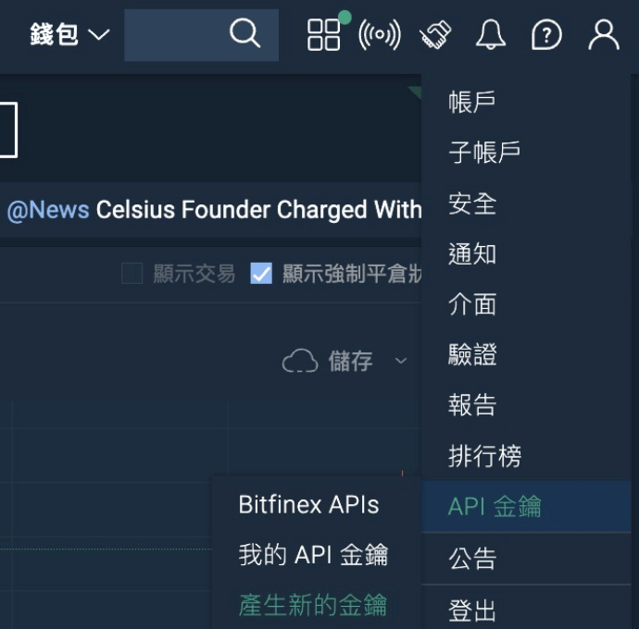Screen dimensions: 639x629
Task: Click the handshake icon
Action: [435, 35]
